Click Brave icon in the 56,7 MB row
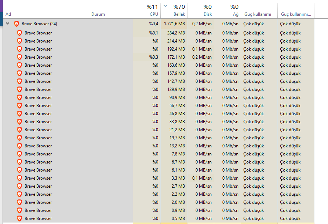 pyautogui.click(x=19, y=106)
